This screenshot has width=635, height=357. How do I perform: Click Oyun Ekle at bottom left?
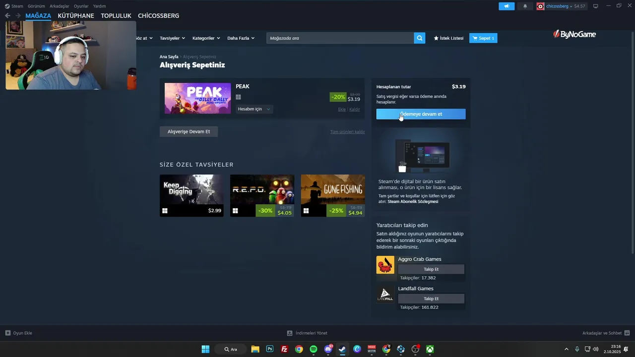pos(19,333)
